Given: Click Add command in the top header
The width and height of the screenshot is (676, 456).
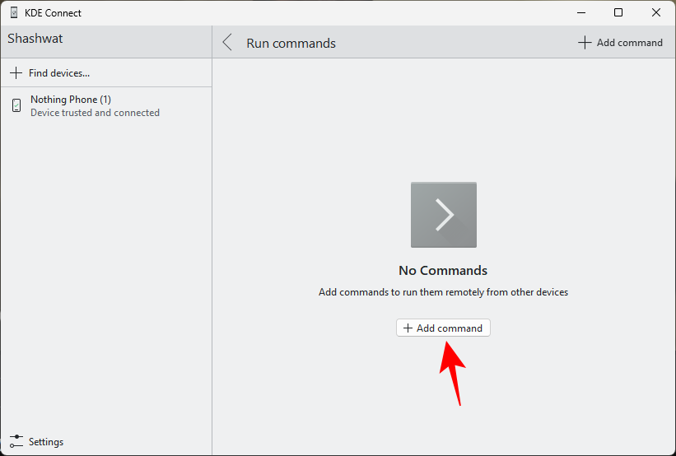Looking at the screenshot, I should tap(620, 43).
